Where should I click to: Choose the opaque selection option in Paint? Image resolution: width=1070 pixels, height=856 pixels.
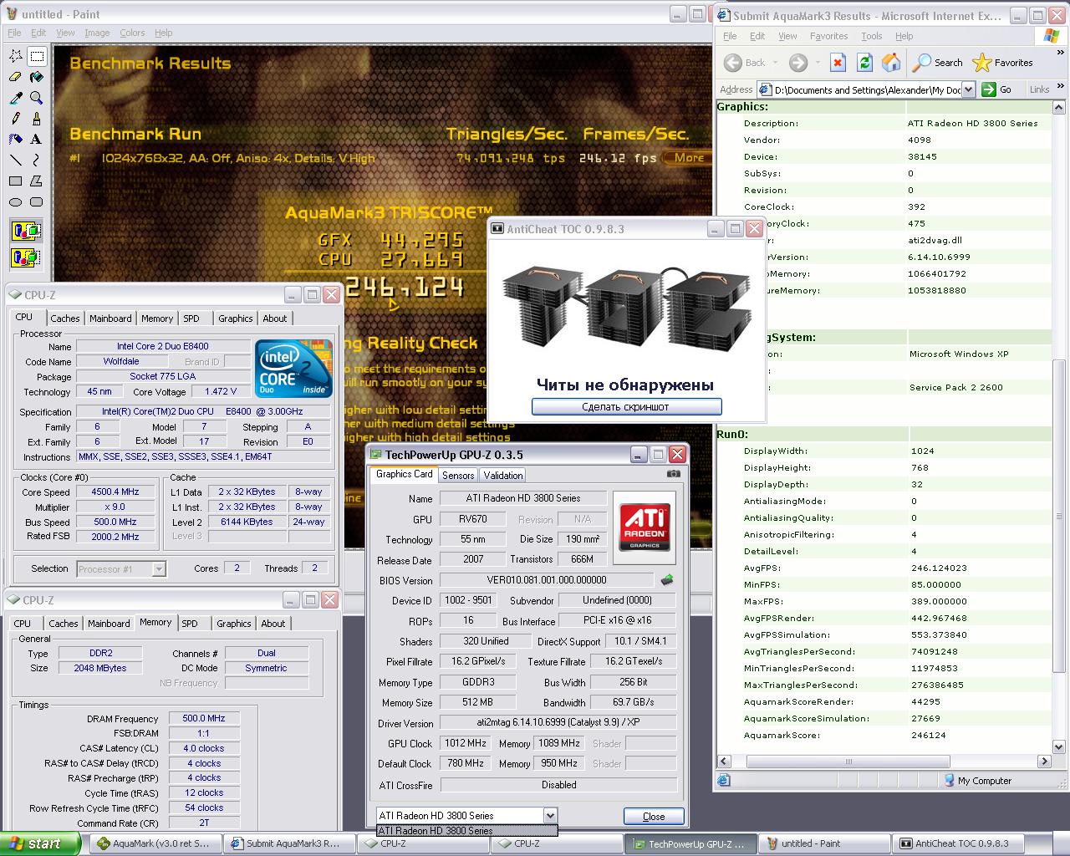coord(26,231)
